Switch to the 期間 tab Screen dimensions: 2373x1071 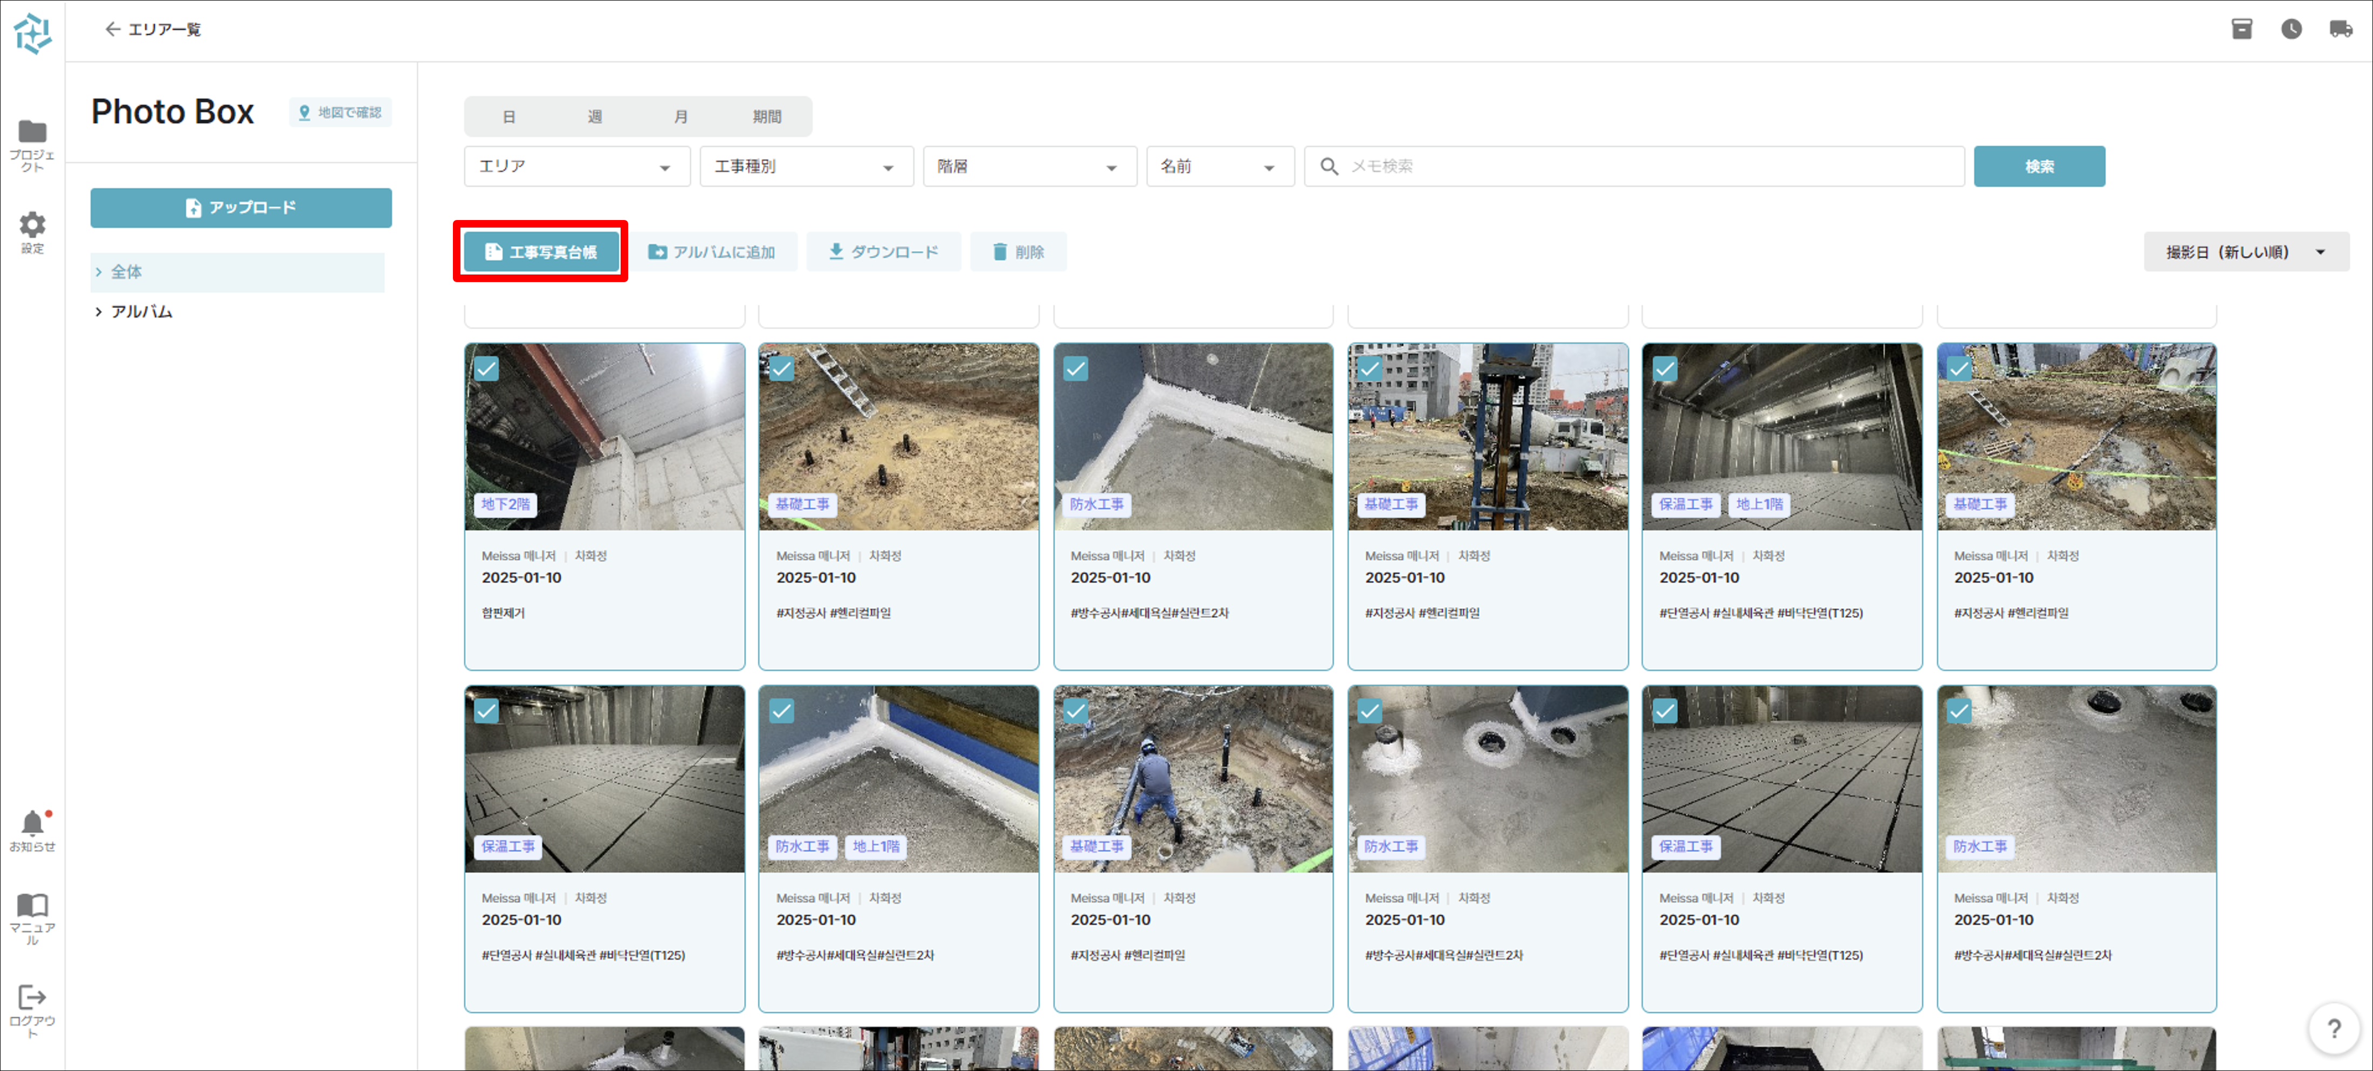tap(766, 117)
